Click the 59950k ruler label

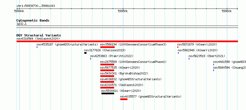coord(123,11)
